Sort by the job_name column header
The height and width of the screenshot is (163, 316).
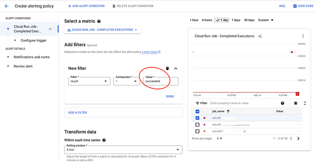pos(221,111)
